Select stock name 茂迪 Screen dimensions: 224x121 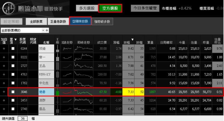point(46,49)
